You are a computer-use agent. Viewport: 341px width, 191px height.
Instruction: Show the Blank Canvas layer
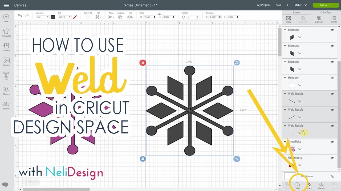click(x=332, y=176)
